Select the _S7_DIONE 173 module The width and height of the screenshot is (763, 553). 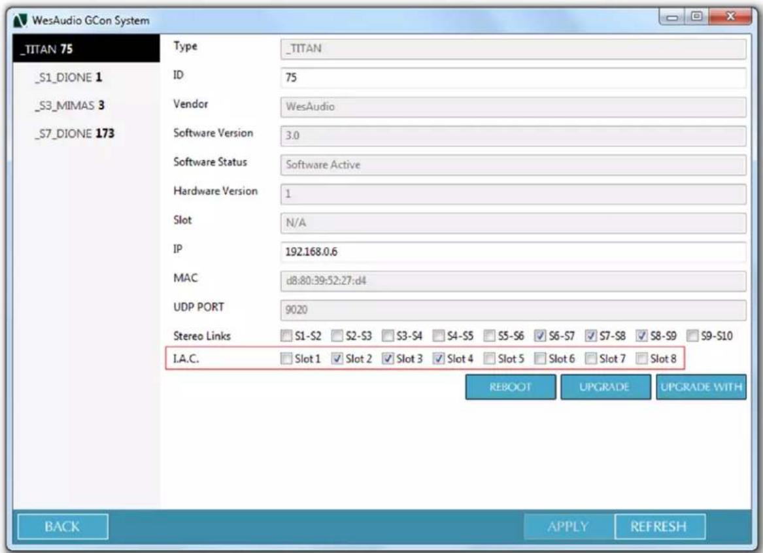point(75,133)
